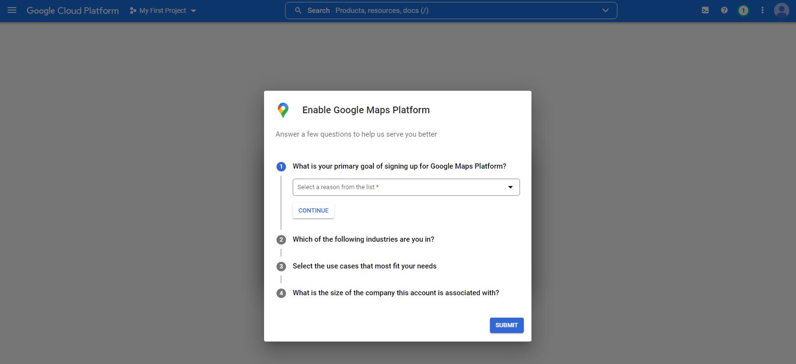Click the reason dropdown arrow
Viewport: 796px width, 364px height.
(510, 187)
